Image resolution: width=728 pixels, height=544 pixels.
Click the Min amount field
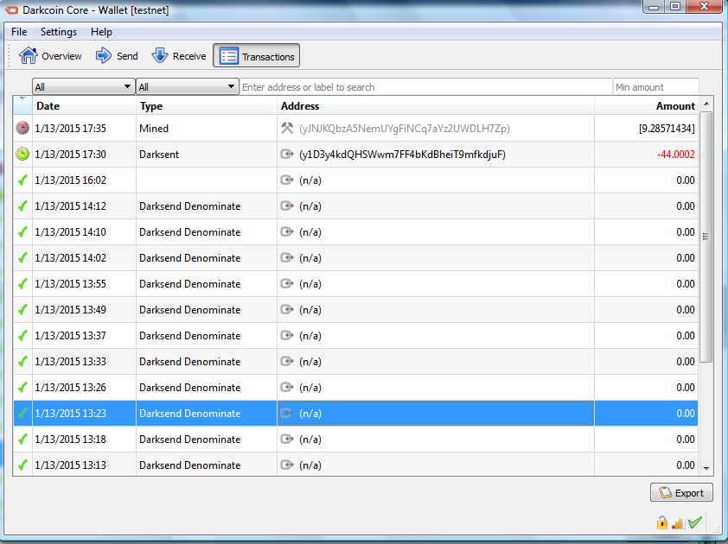[x=655, y=86]
